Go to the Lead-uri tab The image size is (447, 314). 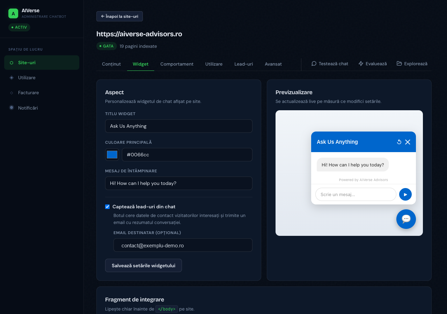point(243,64)
